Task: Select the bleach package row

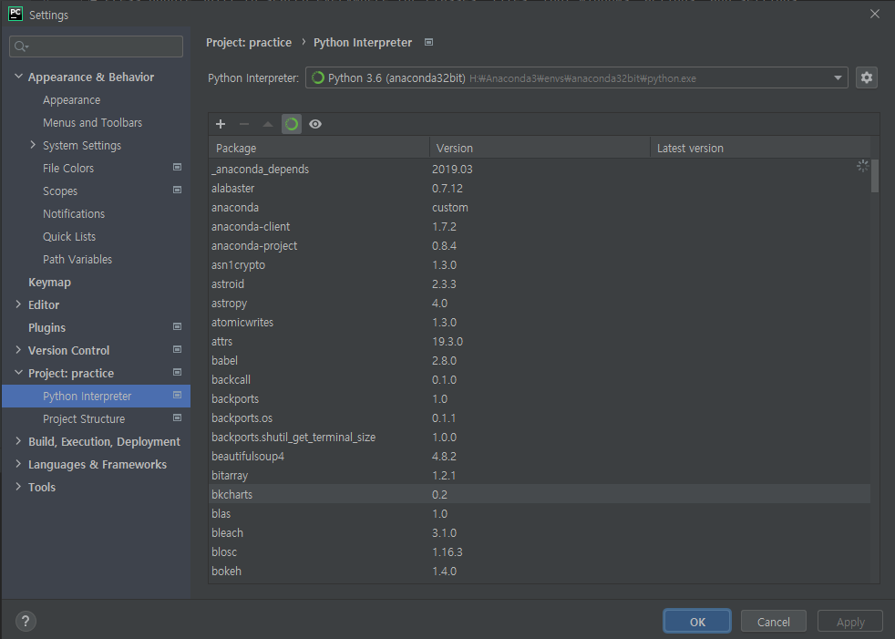Action: tap(540, 532)
